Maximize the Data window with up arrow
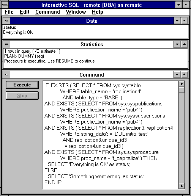This screenshot has width=191, height=196. coord(184,21)
